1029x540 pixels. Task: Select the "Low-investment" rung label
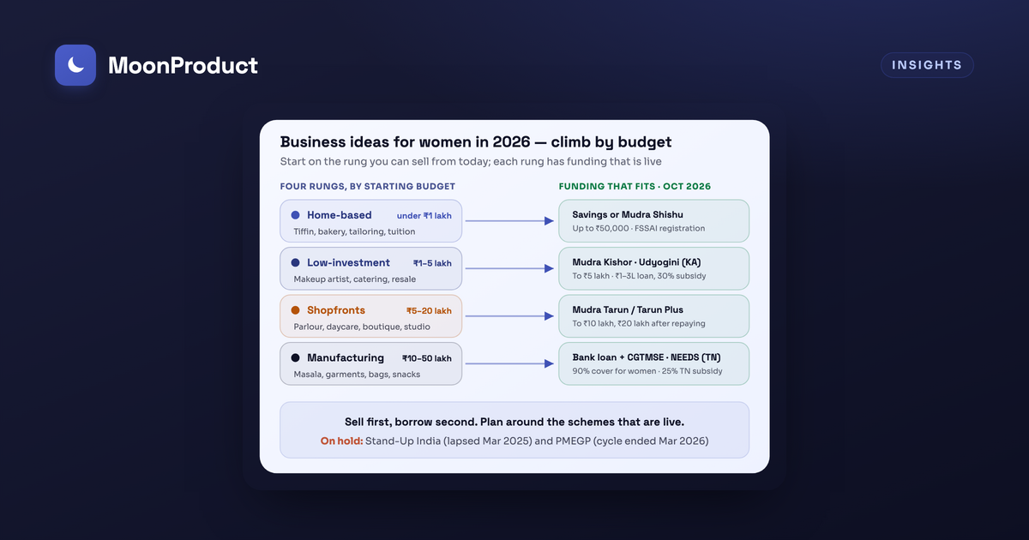[x=348, y=262]
